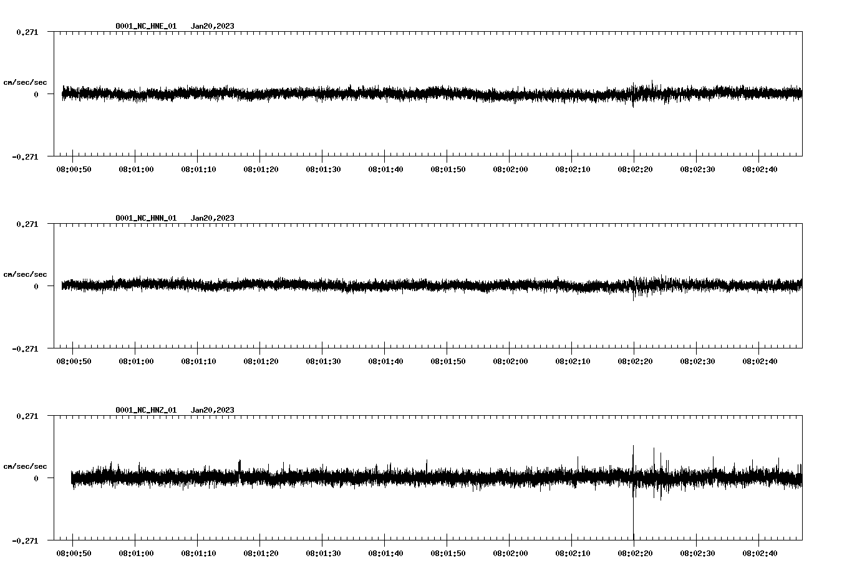Select the 08:01:50 time label under HNE plot
Viewport: 847px width, 576px height.
pyautogui.click(x=448, y=169)
